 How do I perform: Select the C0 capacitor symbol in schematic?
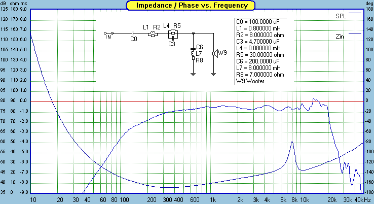(133, 33)
